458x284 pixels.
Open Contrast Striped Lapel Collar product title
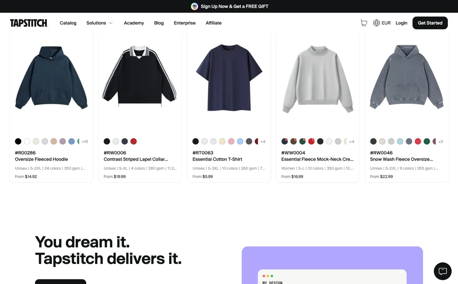136,159
